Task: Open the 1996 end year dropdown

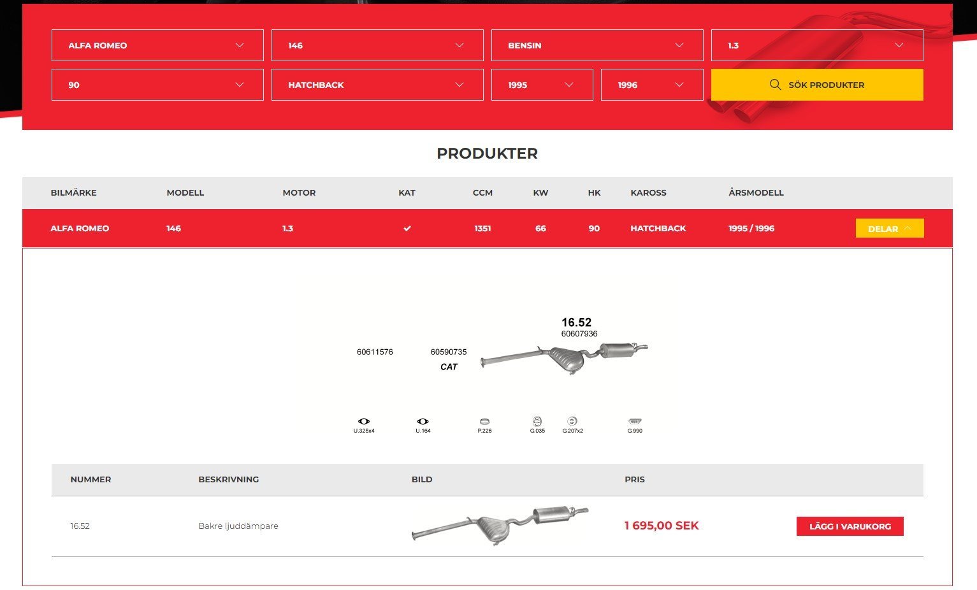Action: point(652,85)
